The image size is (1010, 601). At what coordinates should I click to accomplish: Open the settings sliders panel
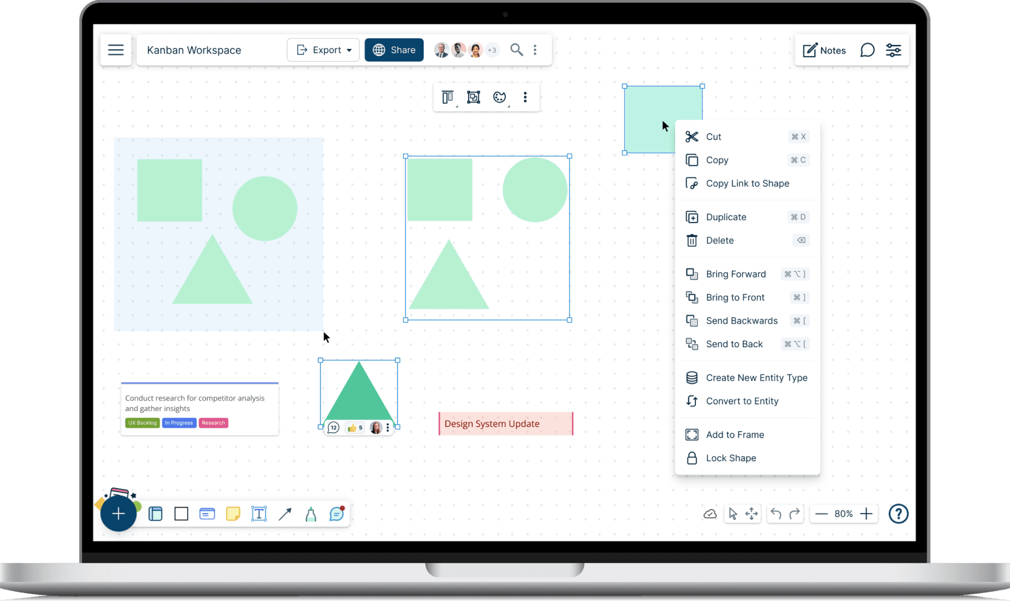click(x=893, y=50)
